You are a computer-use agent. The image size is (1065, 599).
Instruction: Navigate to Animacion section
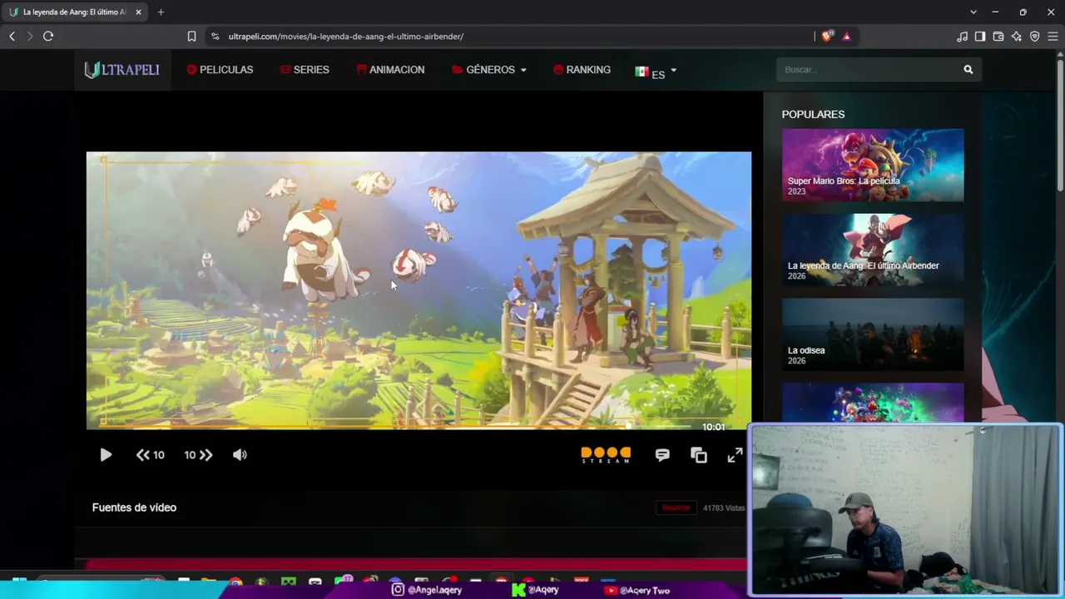(390, 70)
